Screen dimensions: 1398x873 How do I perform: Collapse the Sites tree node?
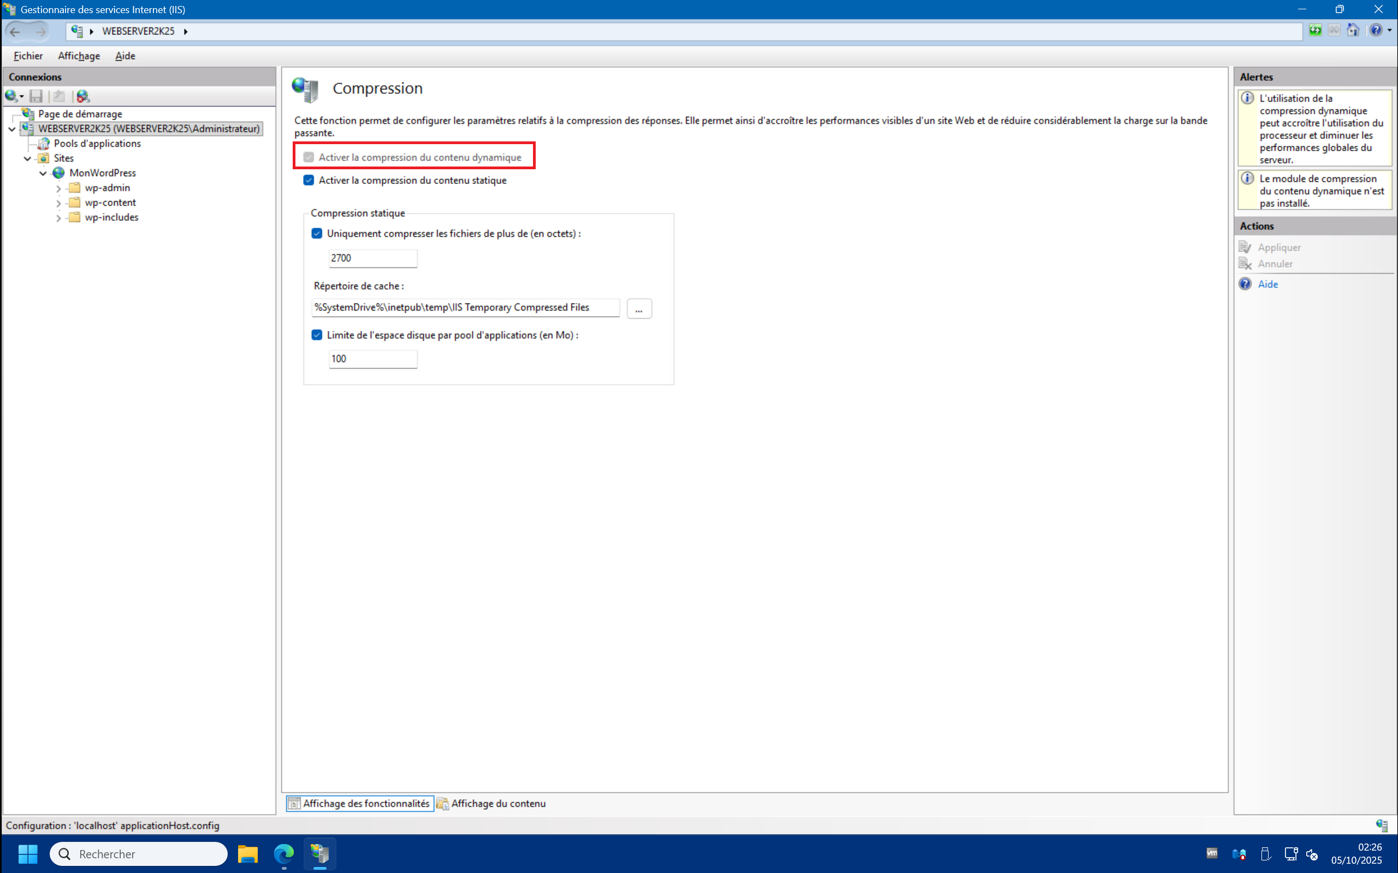click(x=28, y=158)
